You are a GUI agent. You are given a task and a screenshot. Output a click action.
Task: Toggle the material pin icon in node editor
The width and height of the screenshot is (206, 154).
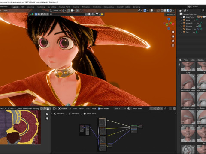click(165, 109)
